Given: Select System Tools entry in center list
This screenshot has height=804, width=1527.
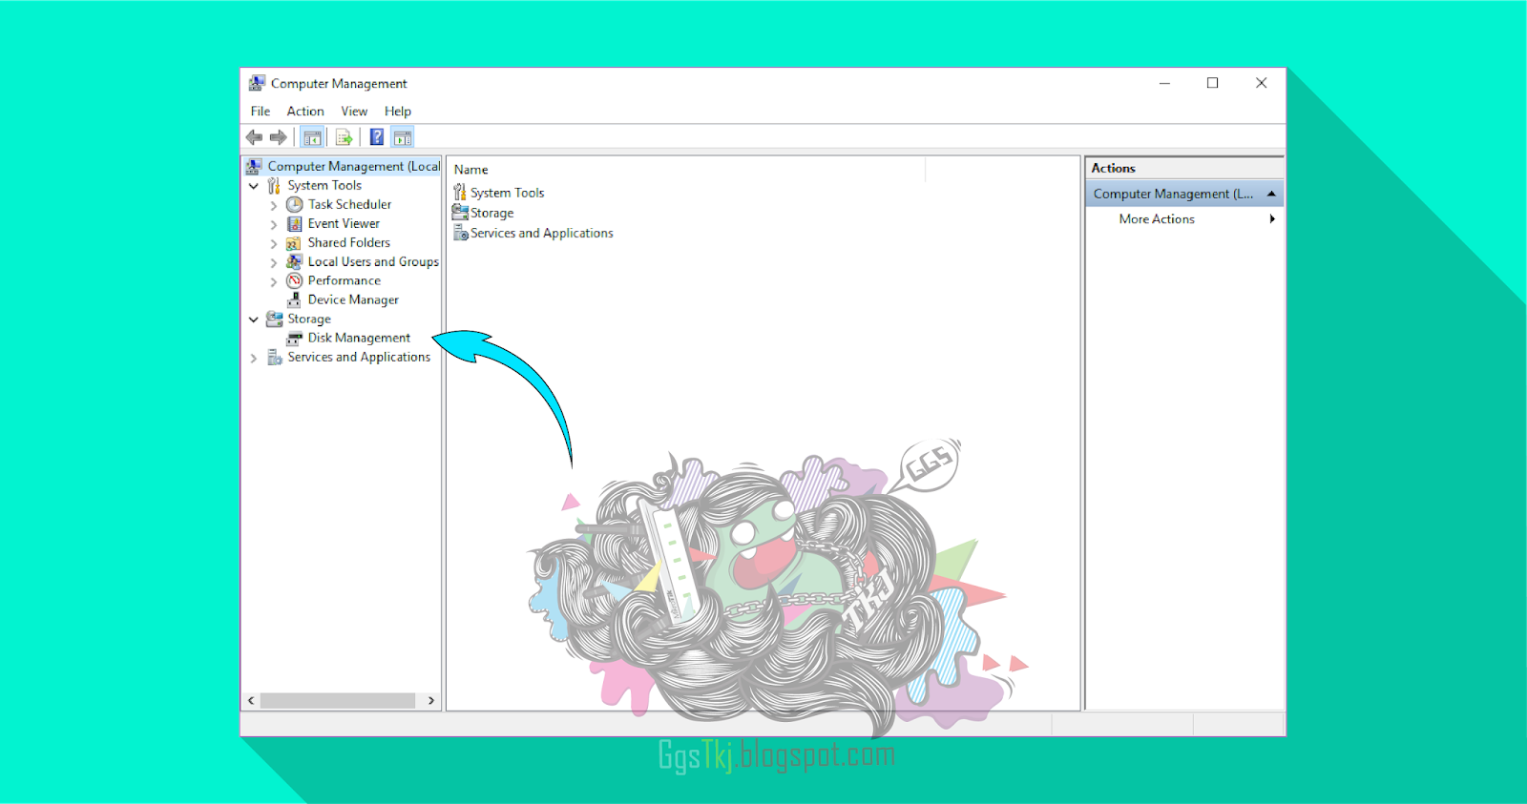Looking at the screenshot, I should (507, 193).
